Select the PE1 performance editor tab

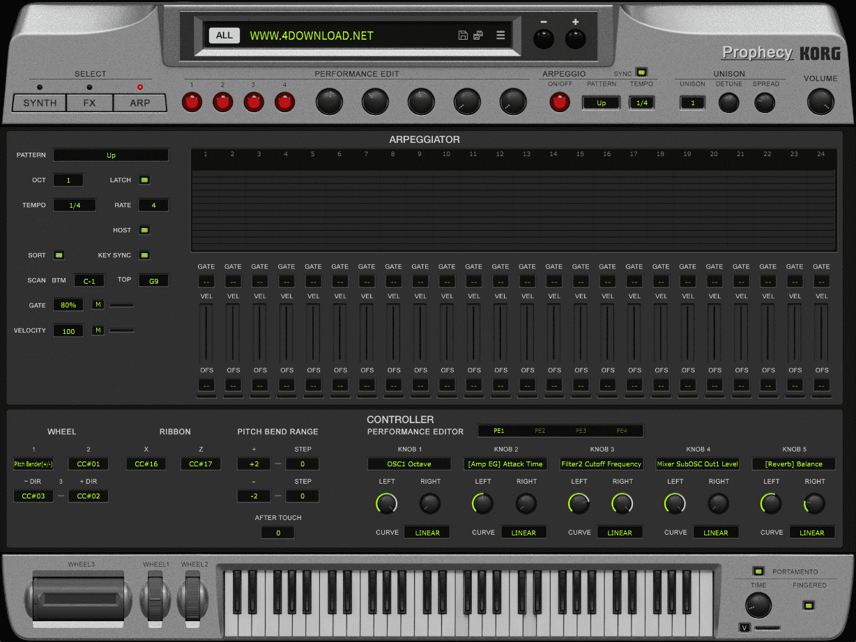[499, 431]
